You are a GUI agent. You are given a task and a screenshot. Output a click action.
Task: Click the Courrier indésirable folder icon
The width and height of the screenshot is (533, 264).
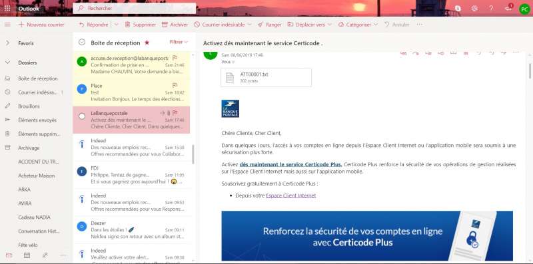click(x=7, y=92)
